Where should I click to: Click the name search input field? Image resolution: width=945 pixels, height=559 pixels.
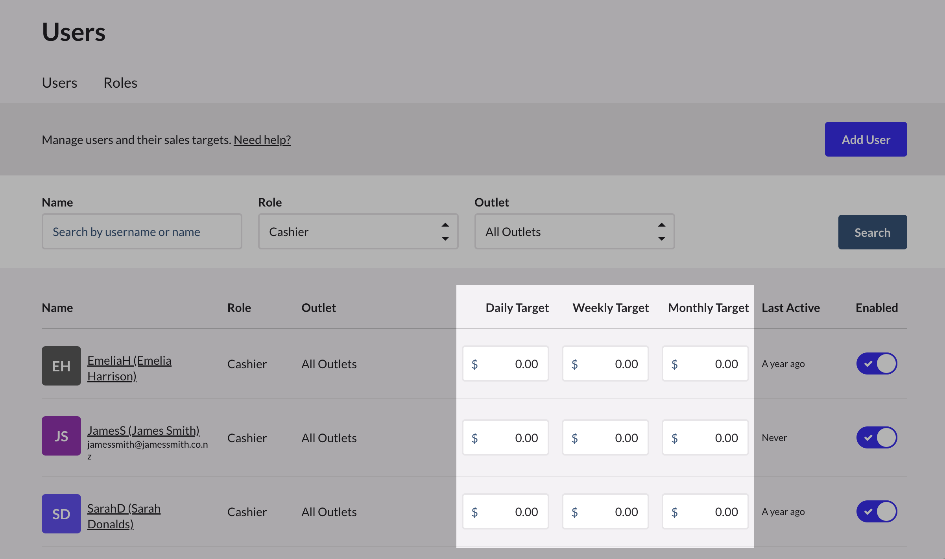point(142,231)
